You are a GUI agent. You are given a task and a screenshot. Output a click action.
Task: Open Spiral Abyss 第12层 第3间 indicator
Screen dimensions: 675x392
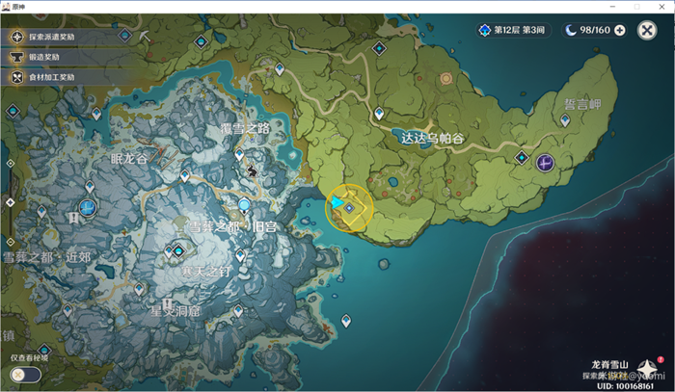tap(513, 30)
